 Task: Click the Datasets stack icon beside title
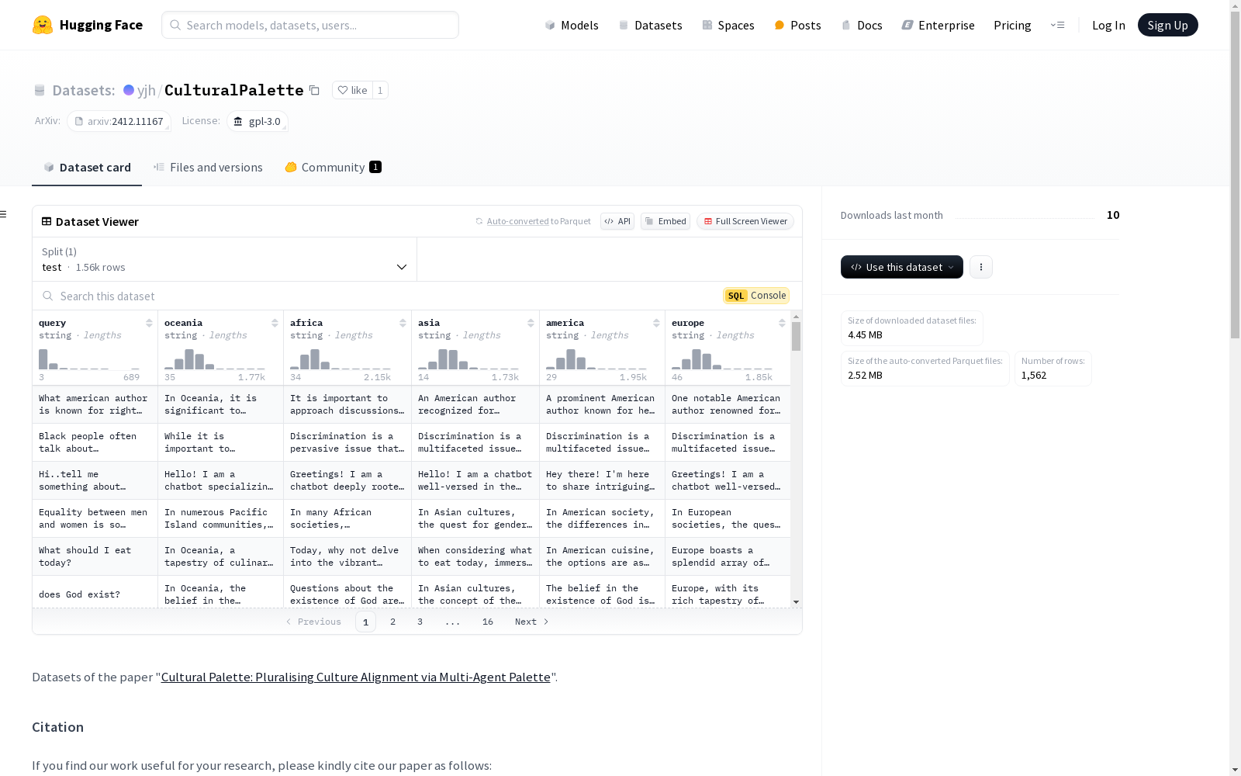pyautogui.click(x=40, y=90)
